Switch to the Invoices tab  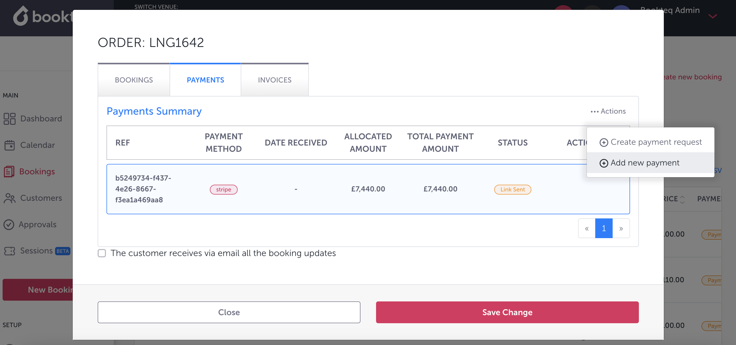tap(274, 80)
